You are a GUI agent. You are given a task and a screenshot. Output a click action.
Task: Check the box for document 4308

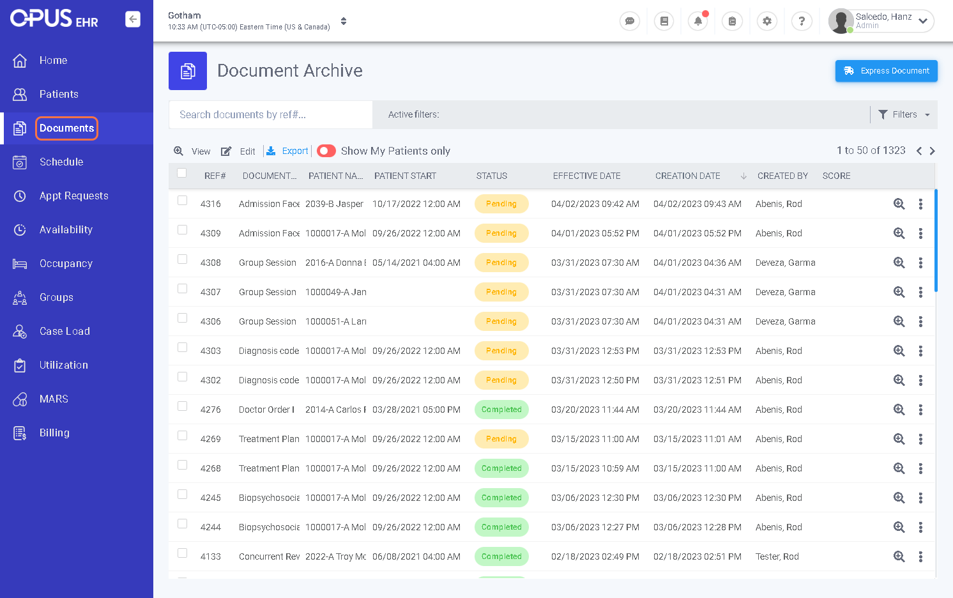(x=182, y=259)
